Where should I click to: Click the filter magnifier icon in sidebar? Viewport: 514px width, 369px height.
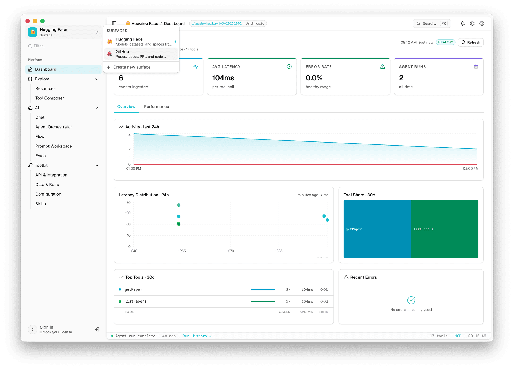coord(30,46)
